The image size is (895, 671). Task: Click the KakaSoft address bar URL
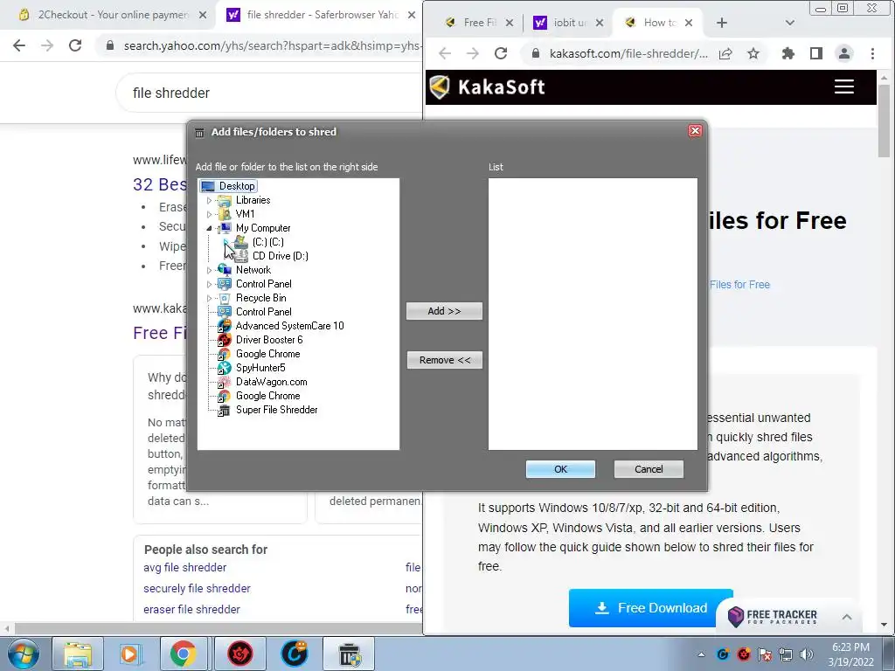point(628,53)
